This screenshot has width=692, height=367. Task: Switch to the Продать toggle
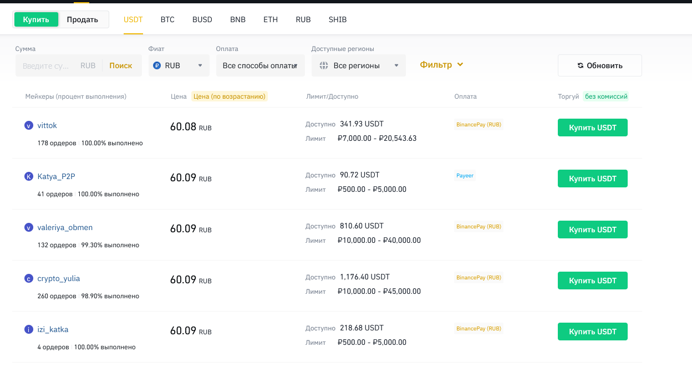point(83,19)
